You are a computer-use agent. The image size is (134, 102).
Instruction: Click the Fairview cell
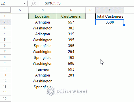[43, 69]
